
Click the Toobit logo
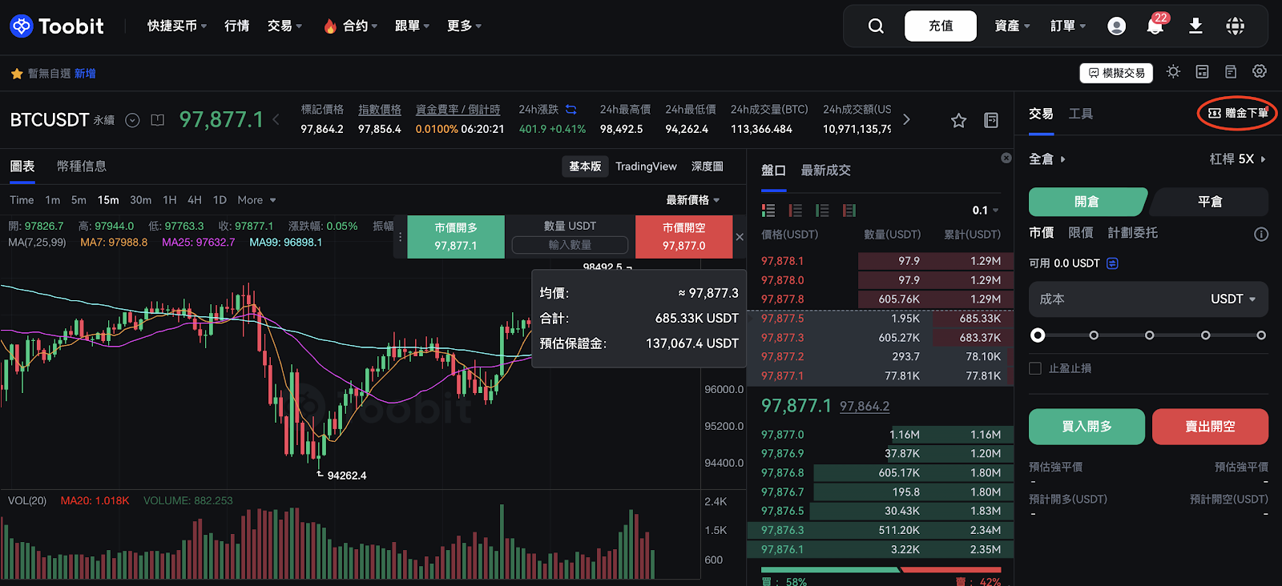(57, 26)
